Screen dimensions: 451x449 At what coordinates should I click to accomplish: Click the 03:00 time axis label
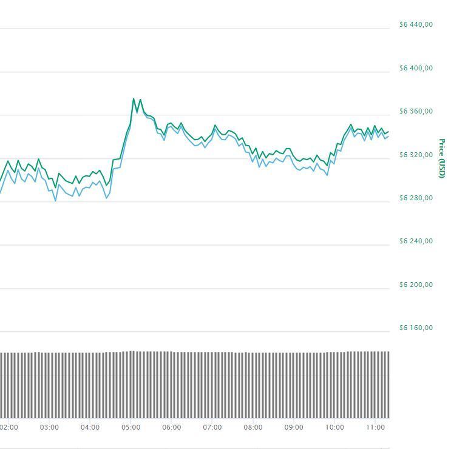point(49,427)
